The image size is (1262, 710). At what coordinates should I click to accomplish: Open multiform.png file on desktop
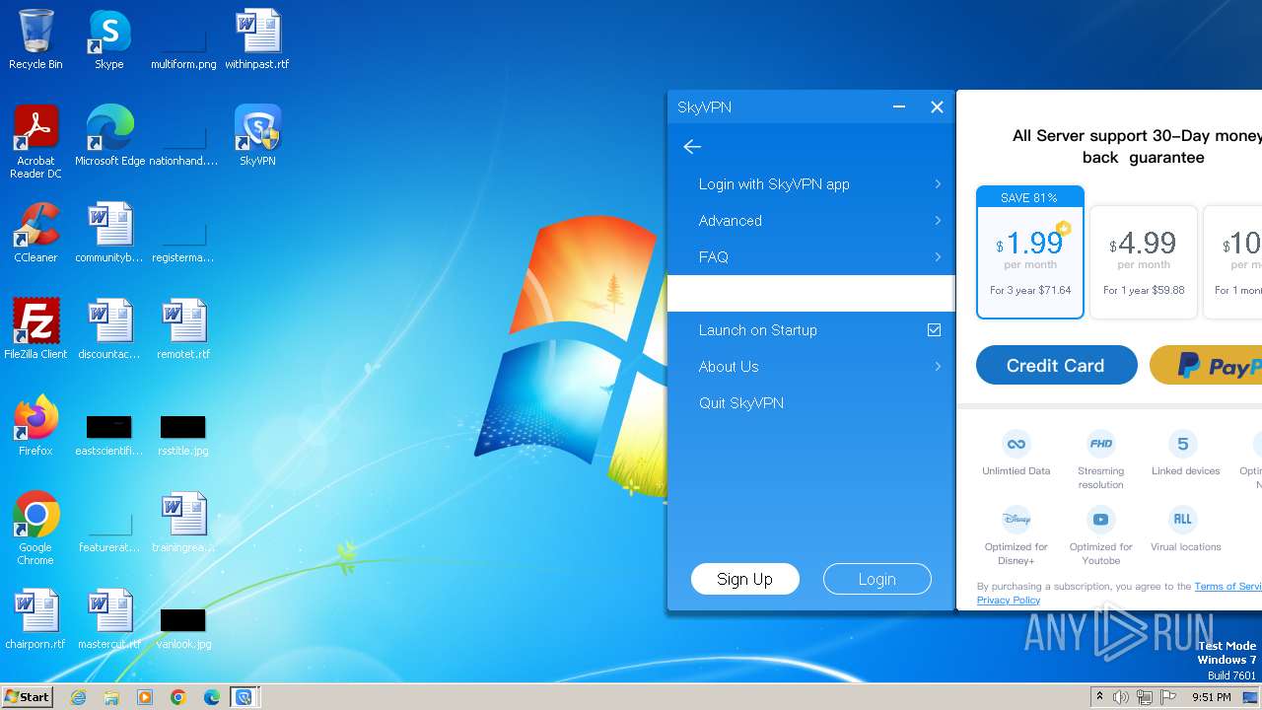(x=183, y=39)
